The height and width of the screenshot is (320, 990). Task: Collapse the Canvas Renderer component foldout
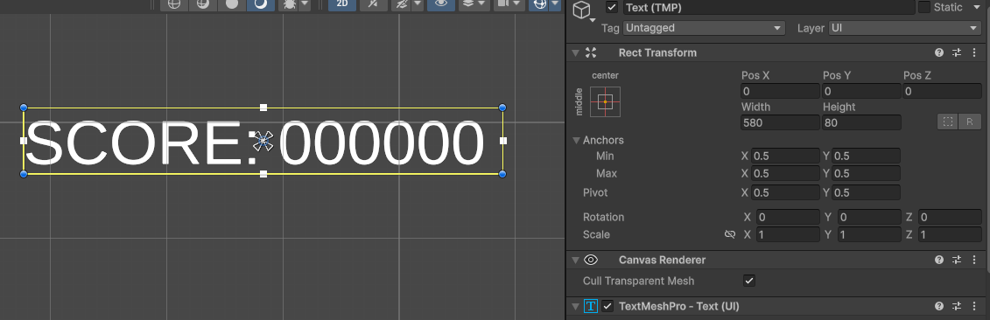coord(575,260)
